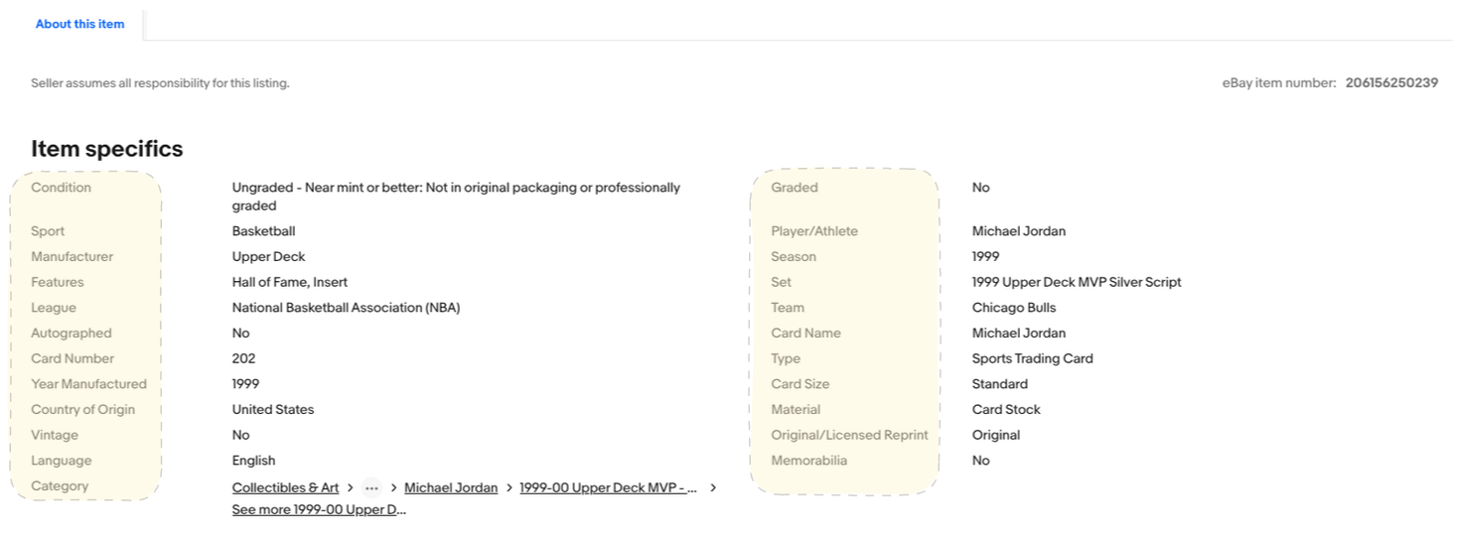This screenshot has width=1462, height=544.
Task: Select the Season label
Action: [794, 257]
